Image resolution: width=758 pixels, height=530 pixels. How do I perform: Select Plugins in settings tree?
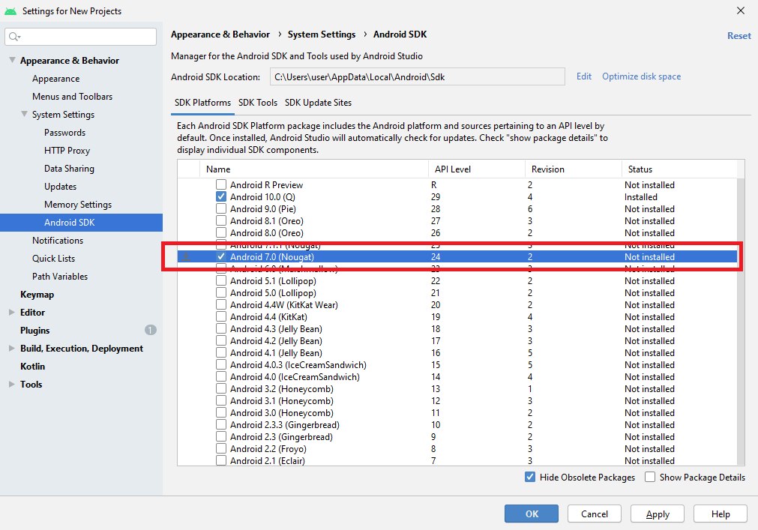[34, 331]
